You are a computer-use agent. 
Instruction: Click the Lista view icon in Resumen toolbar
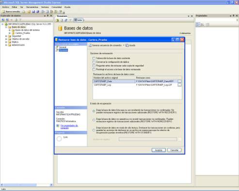tap(76, 20)
